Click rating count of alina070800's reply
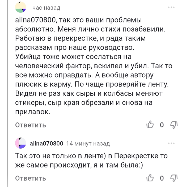The image size is (186, 187). click(x=162, y=178)
